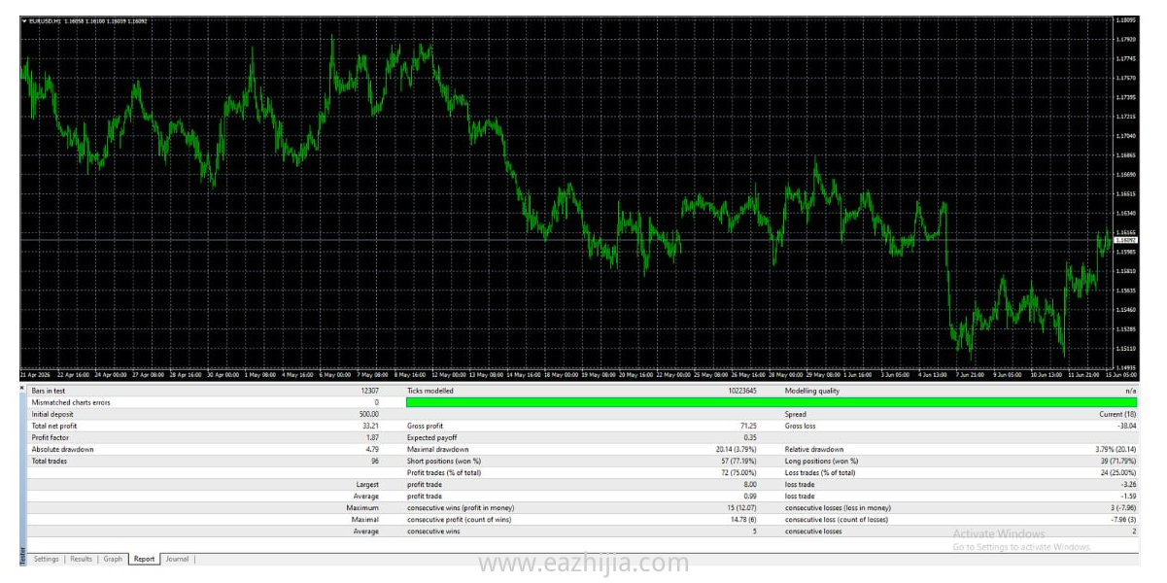Click the consecutive wins value 15 (12.07)
Screen dimensions: 1167x583
point(741,507)
